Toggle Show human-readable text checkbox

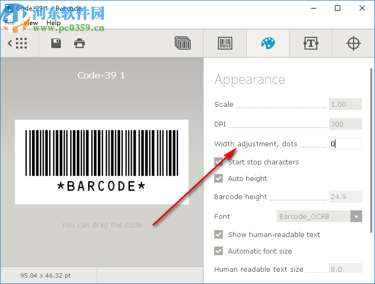tap(218, 234)
